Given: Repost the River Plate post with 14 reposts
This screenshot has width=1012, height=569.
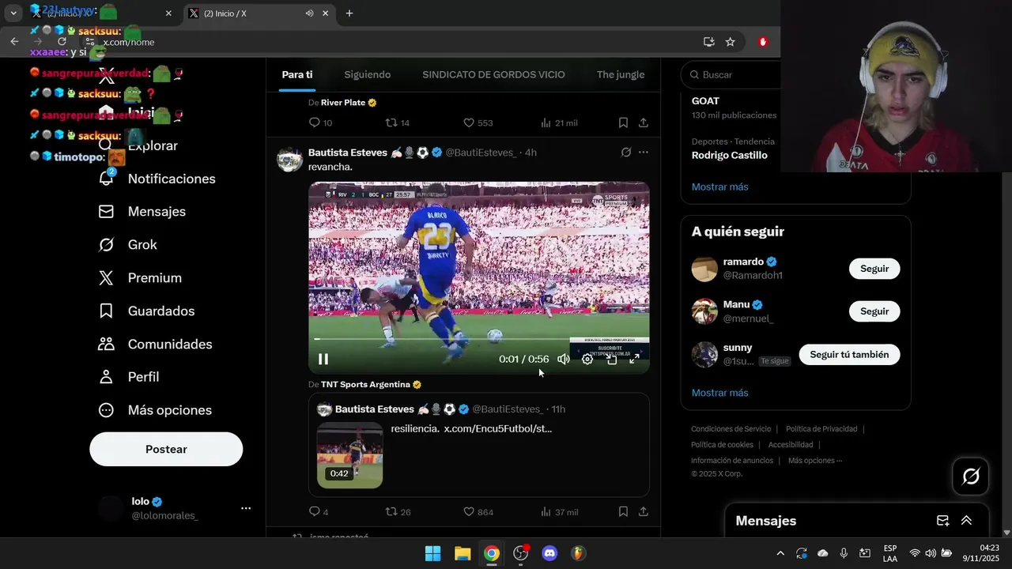Looking at the screenshot, I should (397, 122).
